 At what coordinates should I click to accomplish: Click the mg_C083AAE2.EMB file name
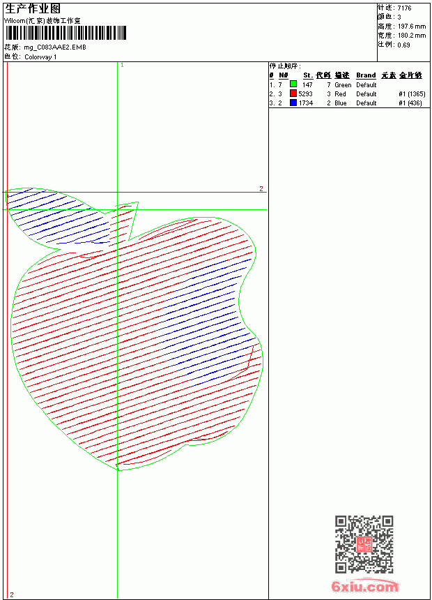(55, 47)
